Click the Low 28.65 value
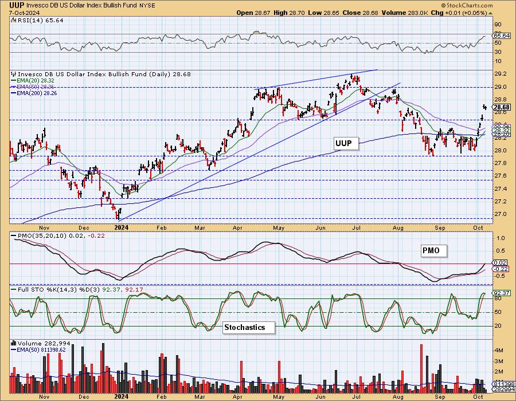Screen dimensions: 516x401 pyautogui.click(x=323, y=13)
